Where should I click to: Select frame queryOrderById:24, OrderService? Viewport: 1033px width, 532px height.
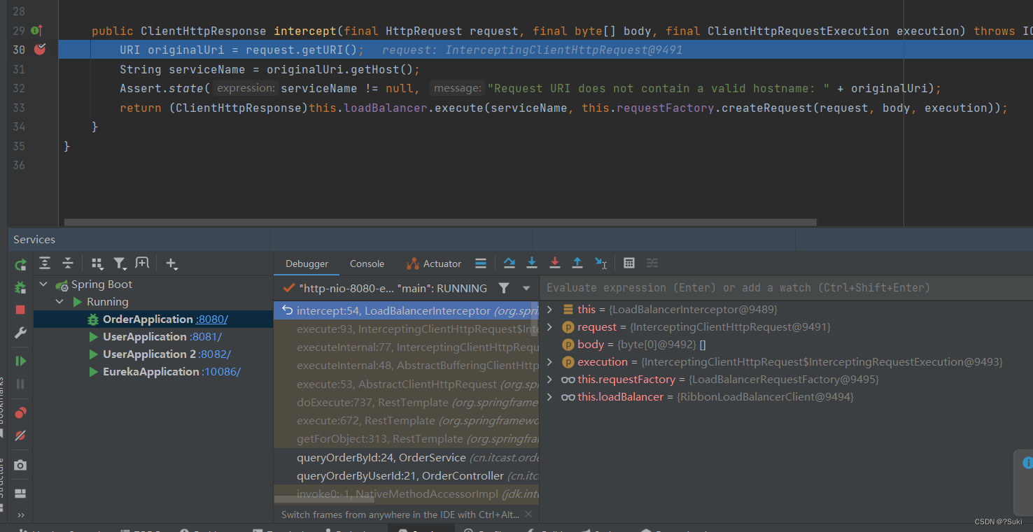click(407, 457)
